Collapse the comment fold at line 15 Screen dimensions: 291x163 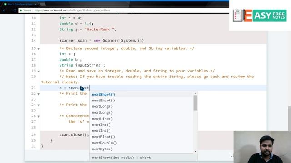pos(38,49)
